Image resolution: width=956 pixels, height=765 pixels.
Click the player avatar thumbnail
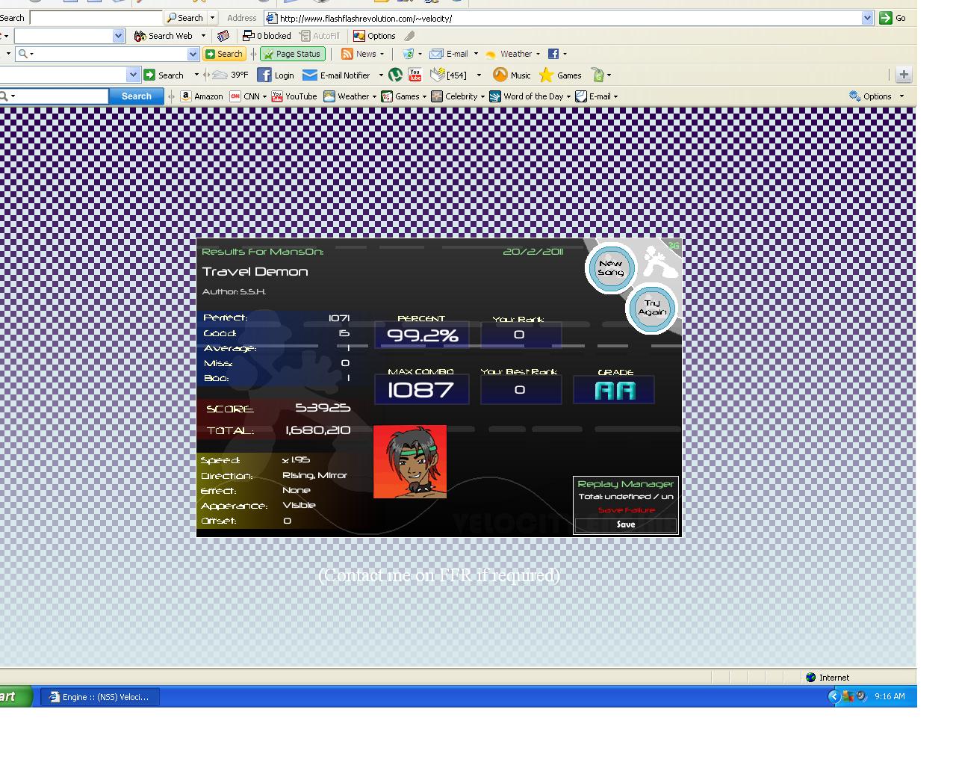(410, 462)
